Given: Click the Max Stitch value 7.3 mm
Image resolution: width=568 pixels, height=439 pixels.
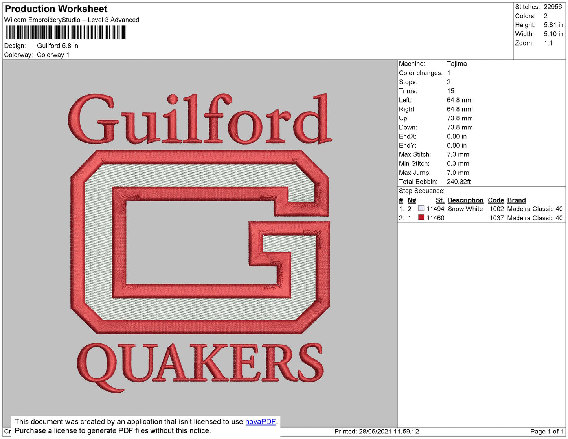Looking at the screenshot, I should [458, 154].
